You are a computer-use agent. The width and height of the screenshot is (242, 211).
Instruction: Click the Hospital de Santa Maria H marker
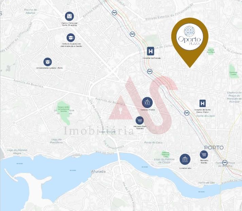click(x=203, y=103)
